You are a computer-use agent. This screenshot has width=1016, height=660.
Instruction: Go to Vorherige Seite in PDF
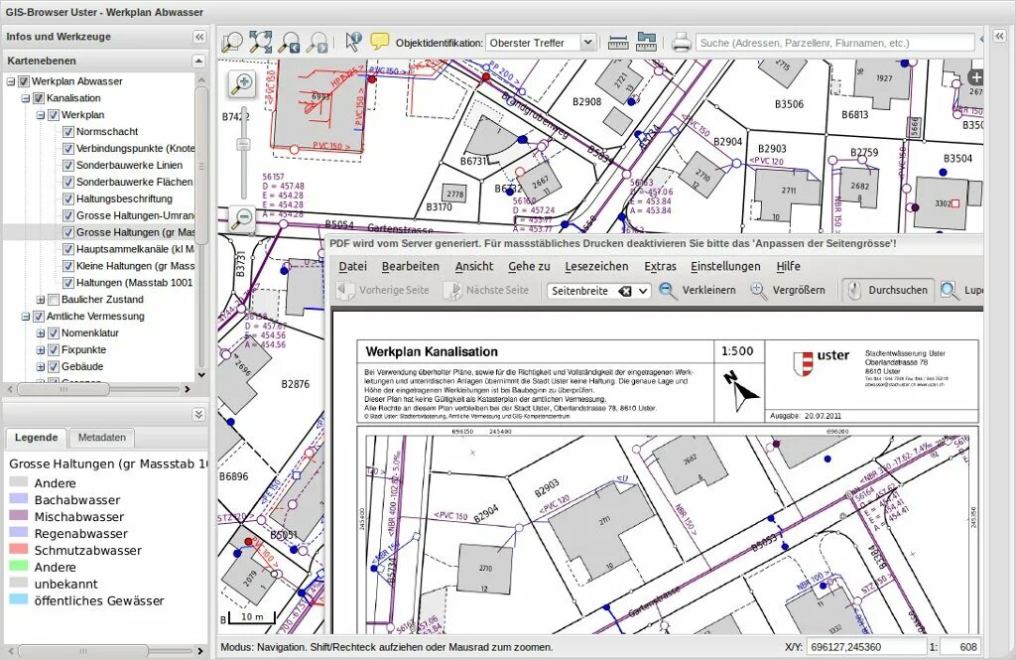click(383, 291)
